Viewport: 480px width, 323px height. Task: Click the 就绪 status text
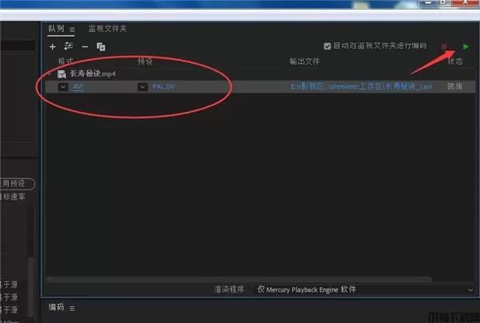pos(455,86)
